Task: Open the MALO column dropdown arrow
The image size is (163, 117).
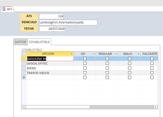Action: click(x=138, y=54)
